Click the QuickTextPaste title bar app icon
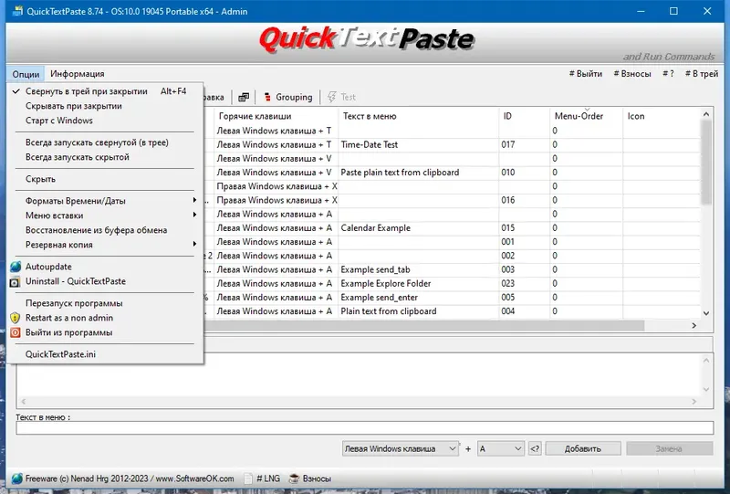730x494 pixels. click(x=17, y=11)
